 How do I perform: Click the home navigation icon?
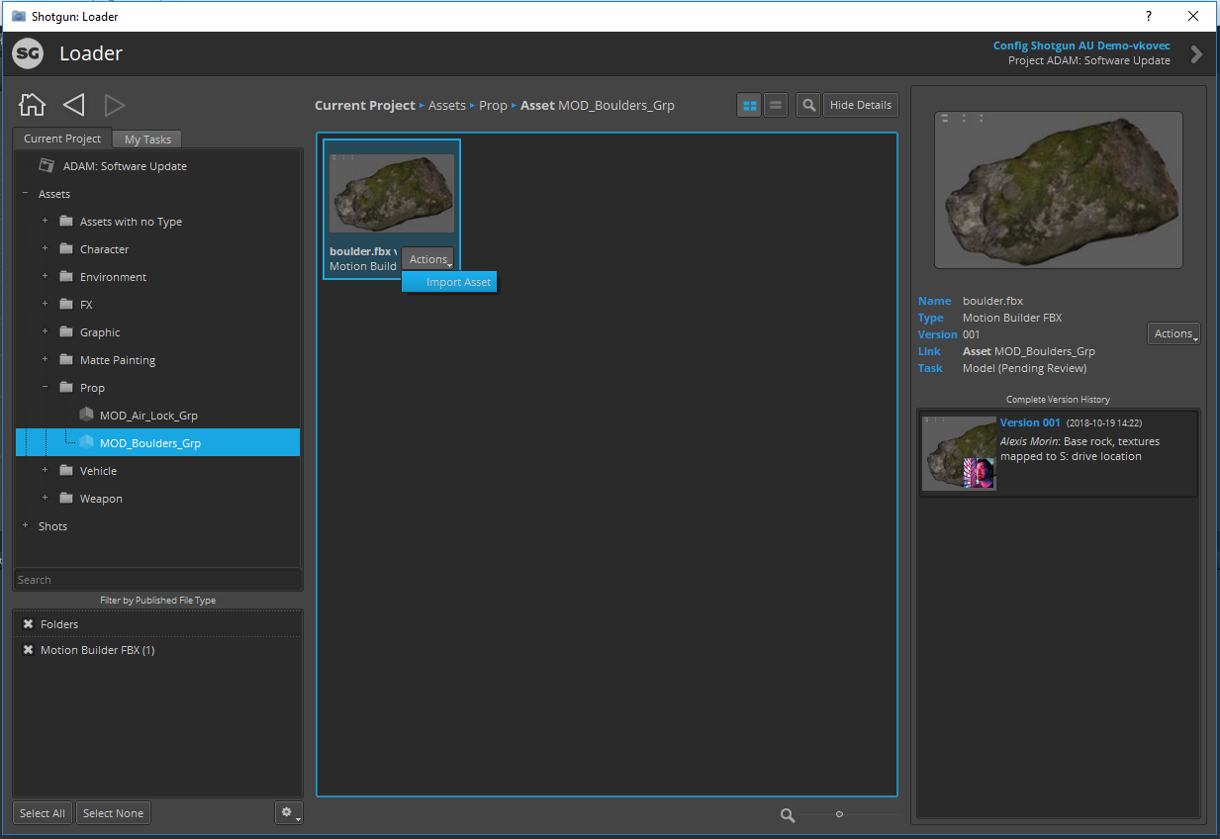[31, 103]
